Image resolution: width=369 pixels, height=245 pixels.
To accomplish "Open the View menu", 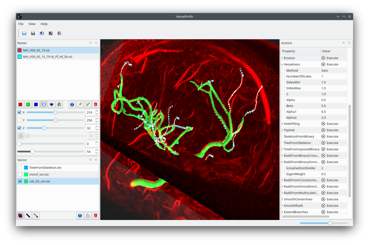I will coord(32,24).
